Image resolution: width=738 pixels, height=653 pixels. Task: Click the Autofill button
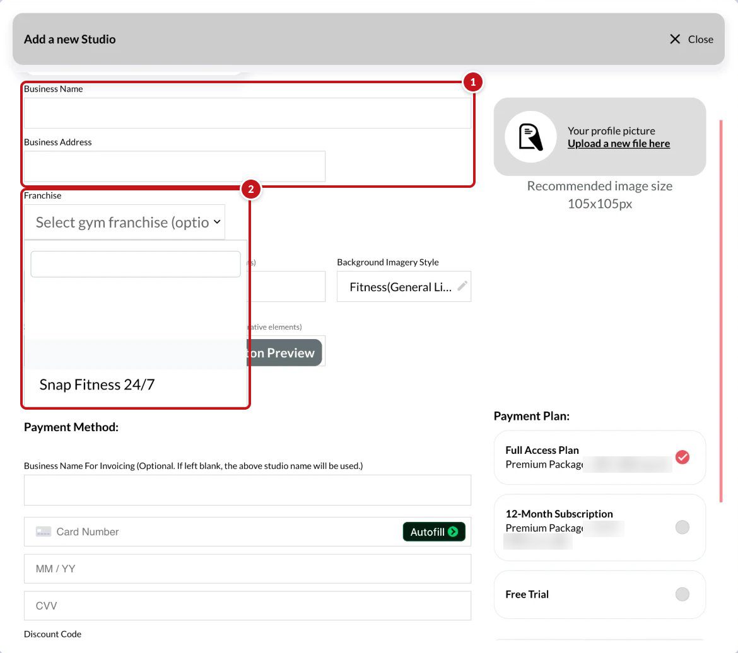(x=434, y=531)
